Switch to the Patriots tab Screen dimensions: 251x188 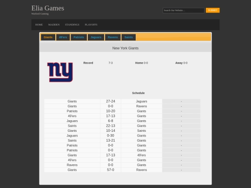(79, 37)
